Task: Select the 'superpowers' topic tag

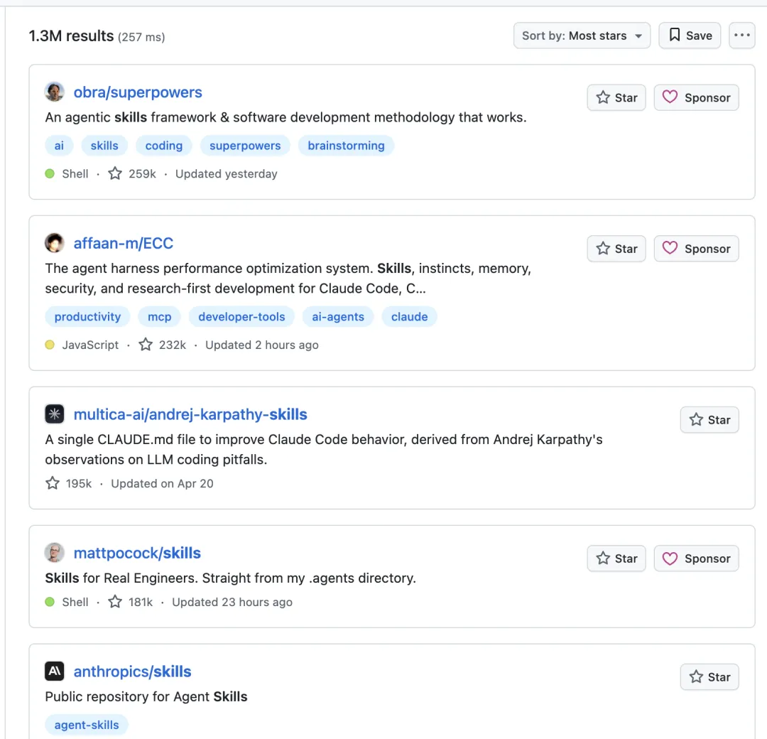Action: [245, 146]
